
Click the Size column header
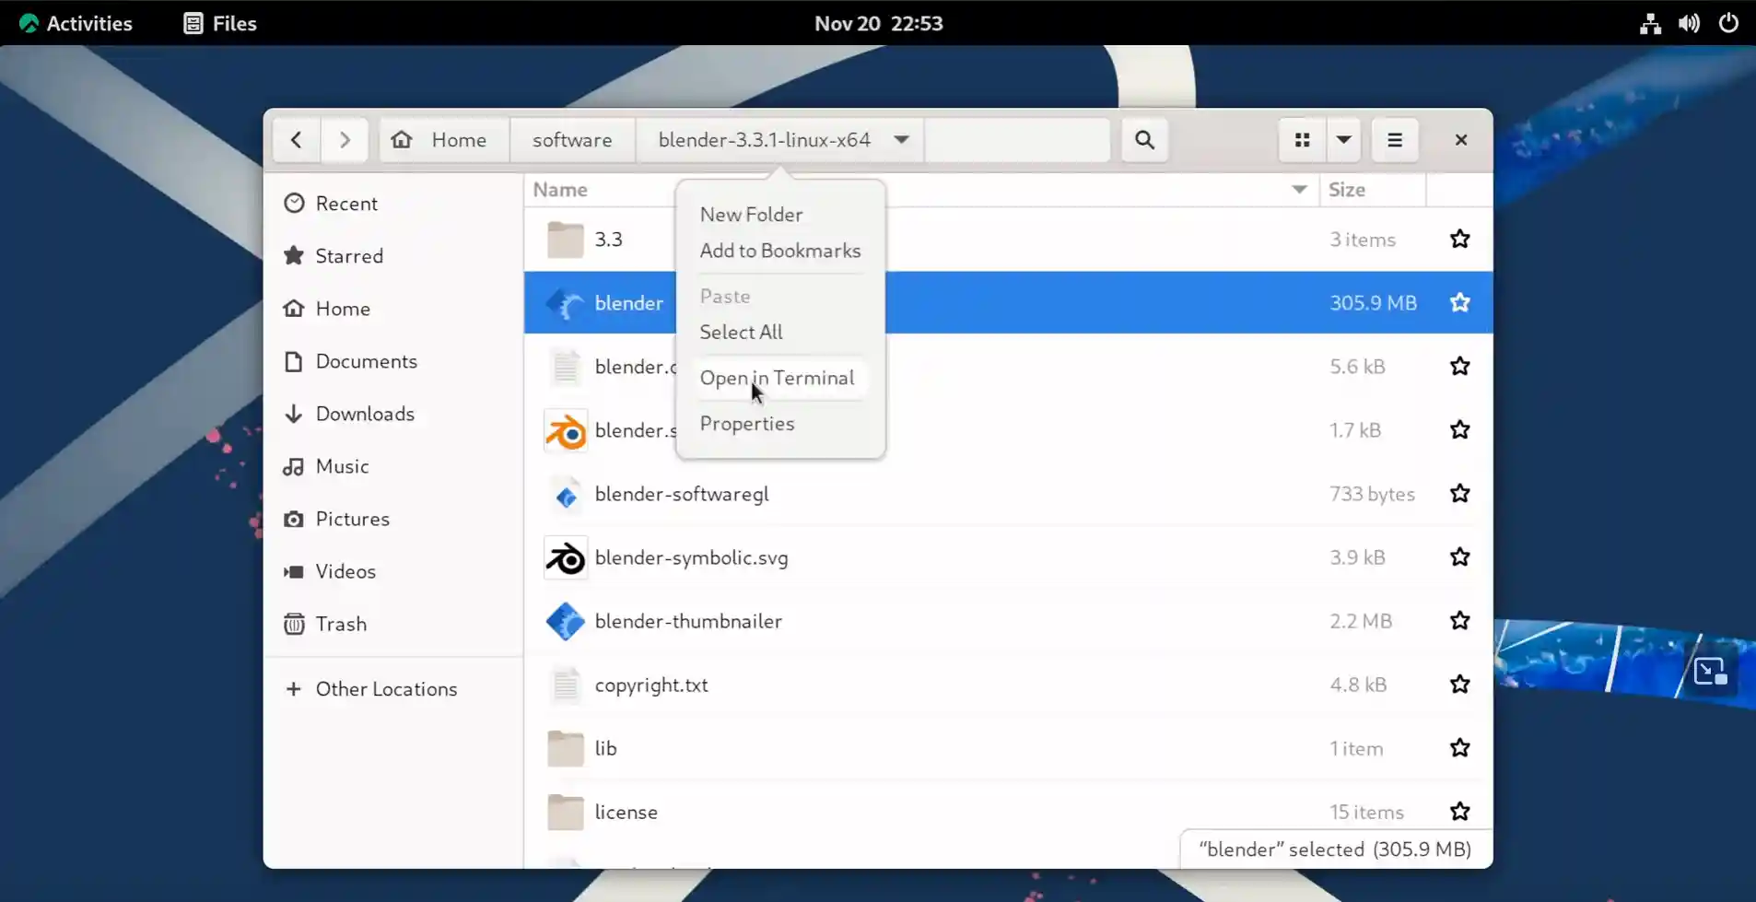[1347, 190]
